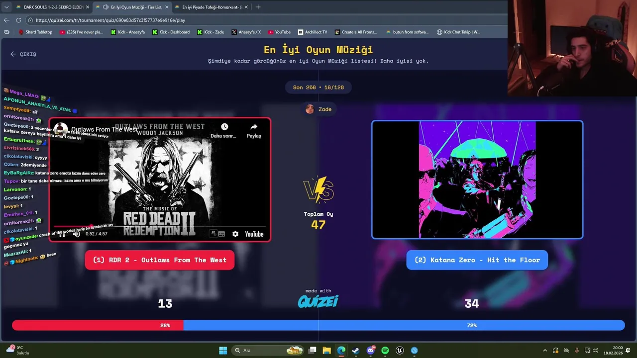Click the blue 72% vote bar
Viewport: 637px width, 358px height.
pyautogui.click(x=404, y=325)
